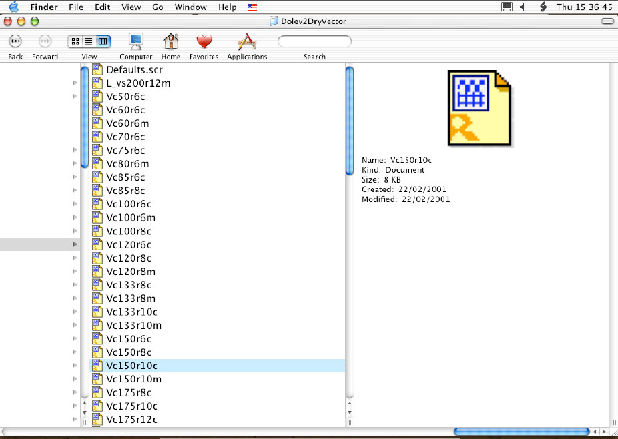This screenshot has height=439, width=618.
Task: Click the file list scrollbar down arrow
Action: (350, 412)
